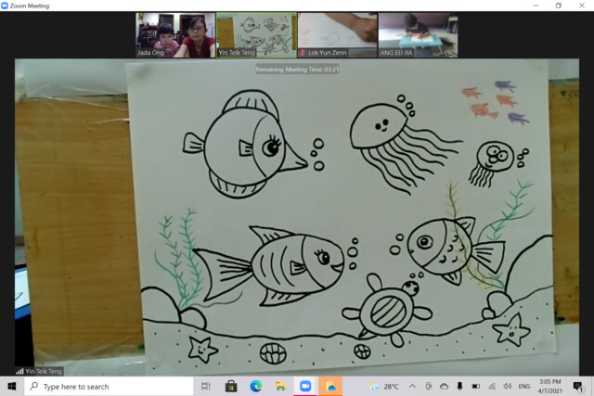This screenshot has height=396, width=594.
Task: Click the muted microphone icon on Lok Yun Zenn
Action: click(x=303, y=53)
